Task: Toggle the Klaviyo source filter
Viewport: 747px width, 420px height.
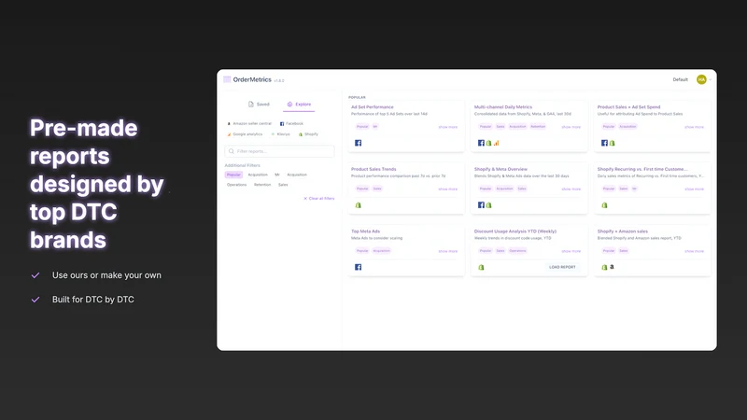Action: coord(281,134)
